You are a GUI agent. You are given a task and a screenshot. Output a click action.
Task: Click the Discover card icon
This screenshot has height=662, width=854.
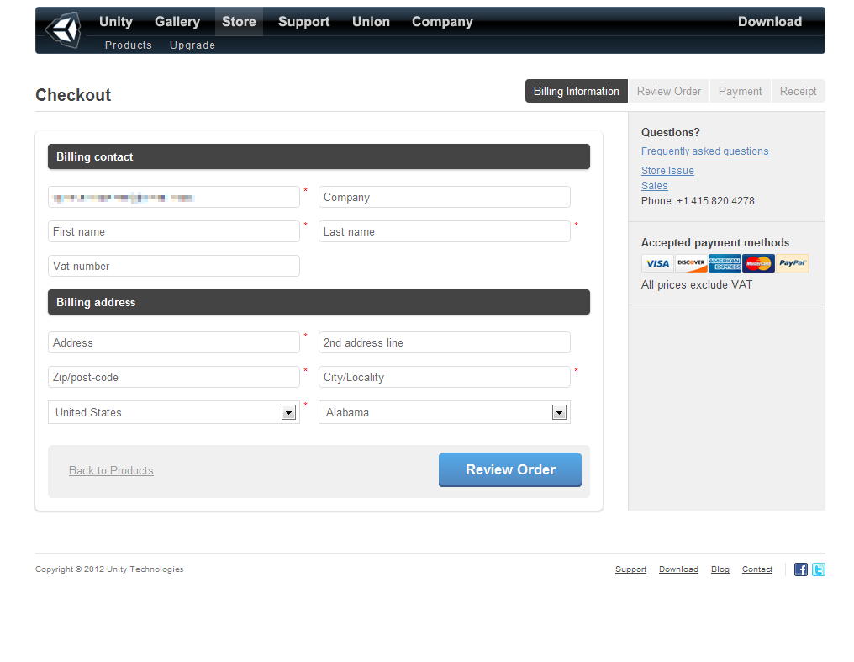tap(691, 263)
